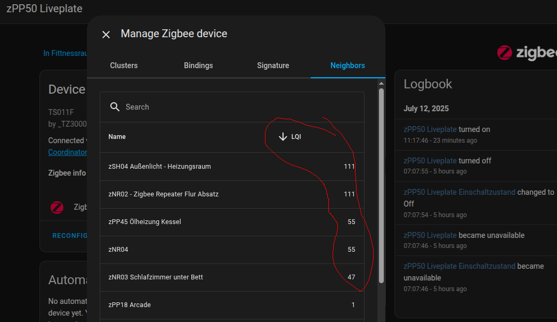The image size is (557, 322).
Task: Click the LQI sort arrow icon
Action: tap(283, 137)
